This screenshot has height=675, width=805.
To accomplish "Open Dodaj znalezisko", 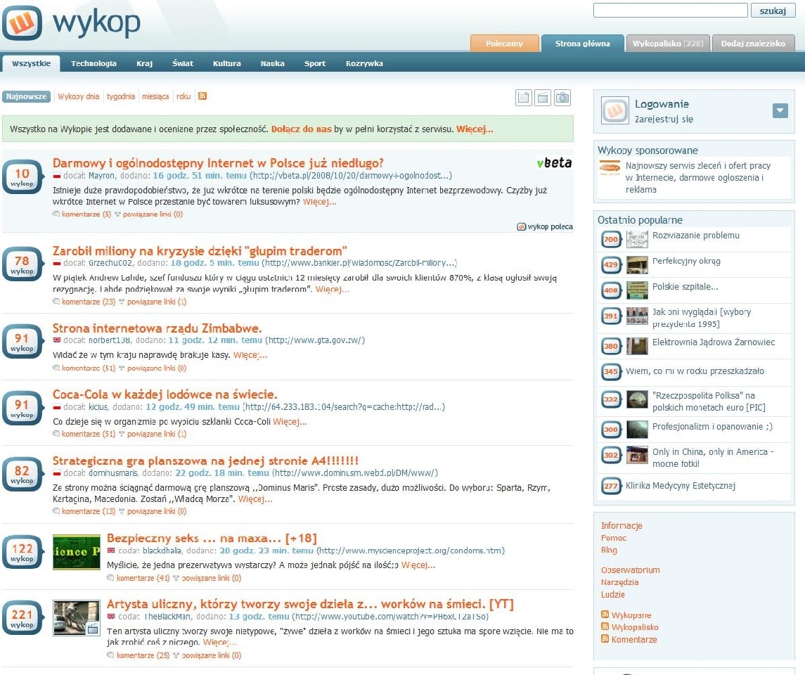I will tap(754, 43).
